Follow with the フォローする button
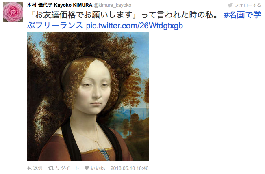The width and height of the screenshot is (265, 174). (x=244, y=5)
